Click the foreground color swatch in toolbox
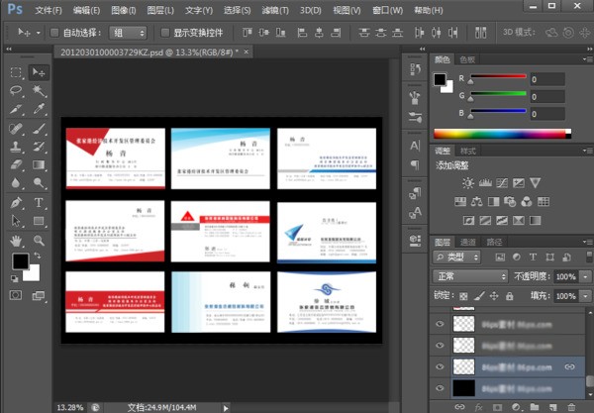Screen dimensions: 594x413 tap(20, 261)
